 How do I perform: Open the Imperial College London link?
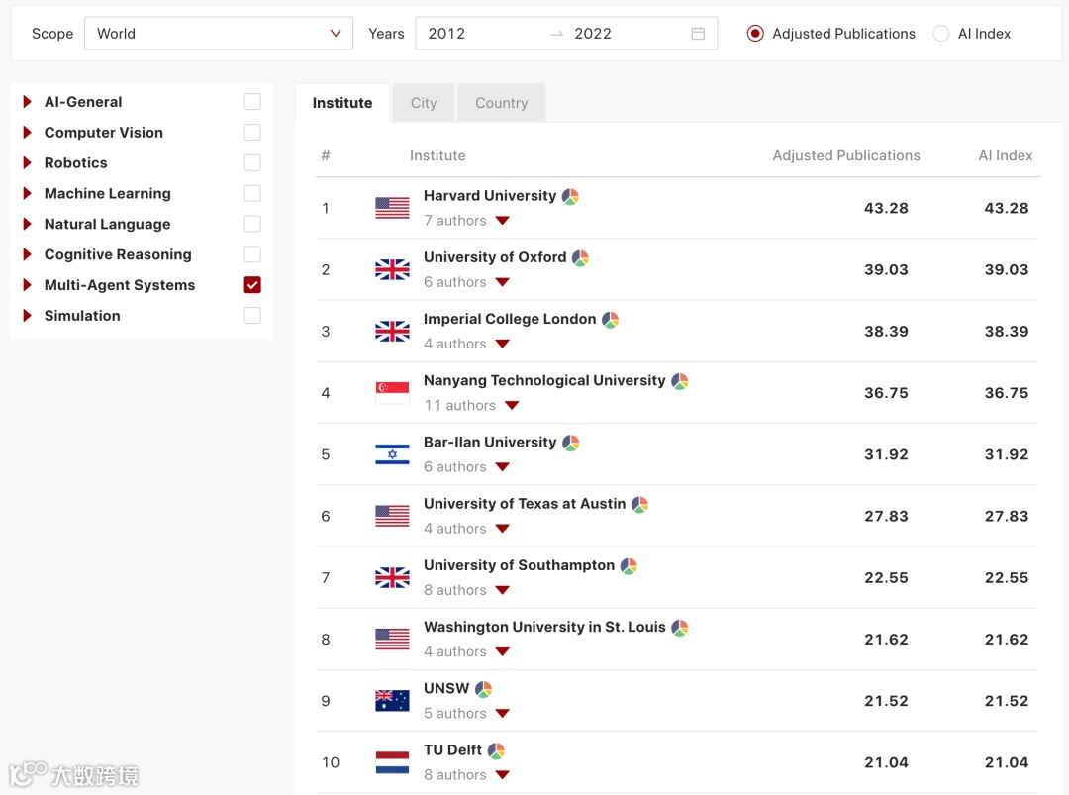pos(510,319)
